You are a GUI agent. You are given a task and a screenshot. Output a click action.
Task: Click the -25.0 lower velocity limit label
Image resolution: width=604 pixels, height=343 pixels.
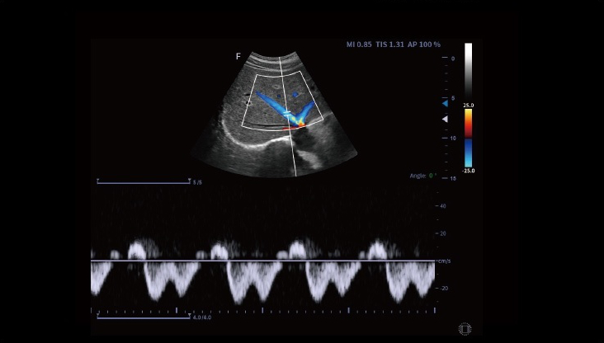[x=468, y=171]
